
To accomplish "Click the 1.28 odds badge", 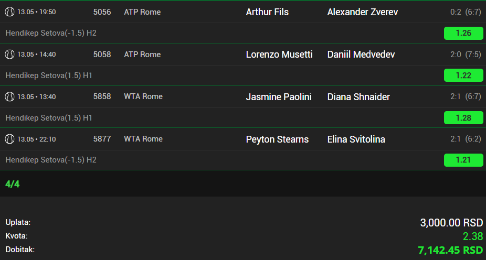I will coord(463,118).
